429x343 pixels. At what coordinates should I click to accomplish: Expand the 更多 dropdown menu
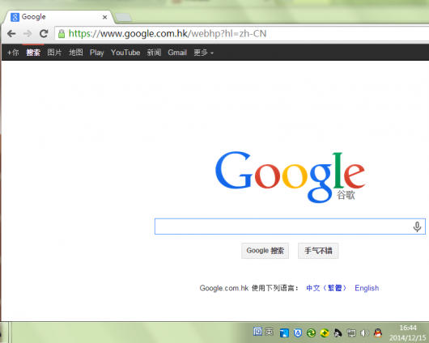(x=203, y=53)
